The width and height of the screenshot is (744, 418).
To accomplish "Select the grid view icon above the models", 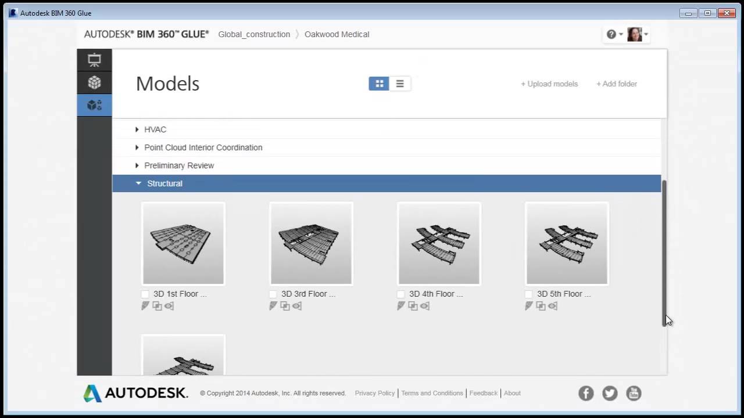I will [x=379, y=84].
